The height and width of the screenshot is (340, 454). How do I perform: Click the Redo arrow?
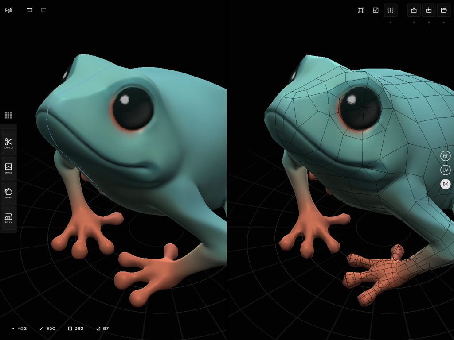(43, 10)
